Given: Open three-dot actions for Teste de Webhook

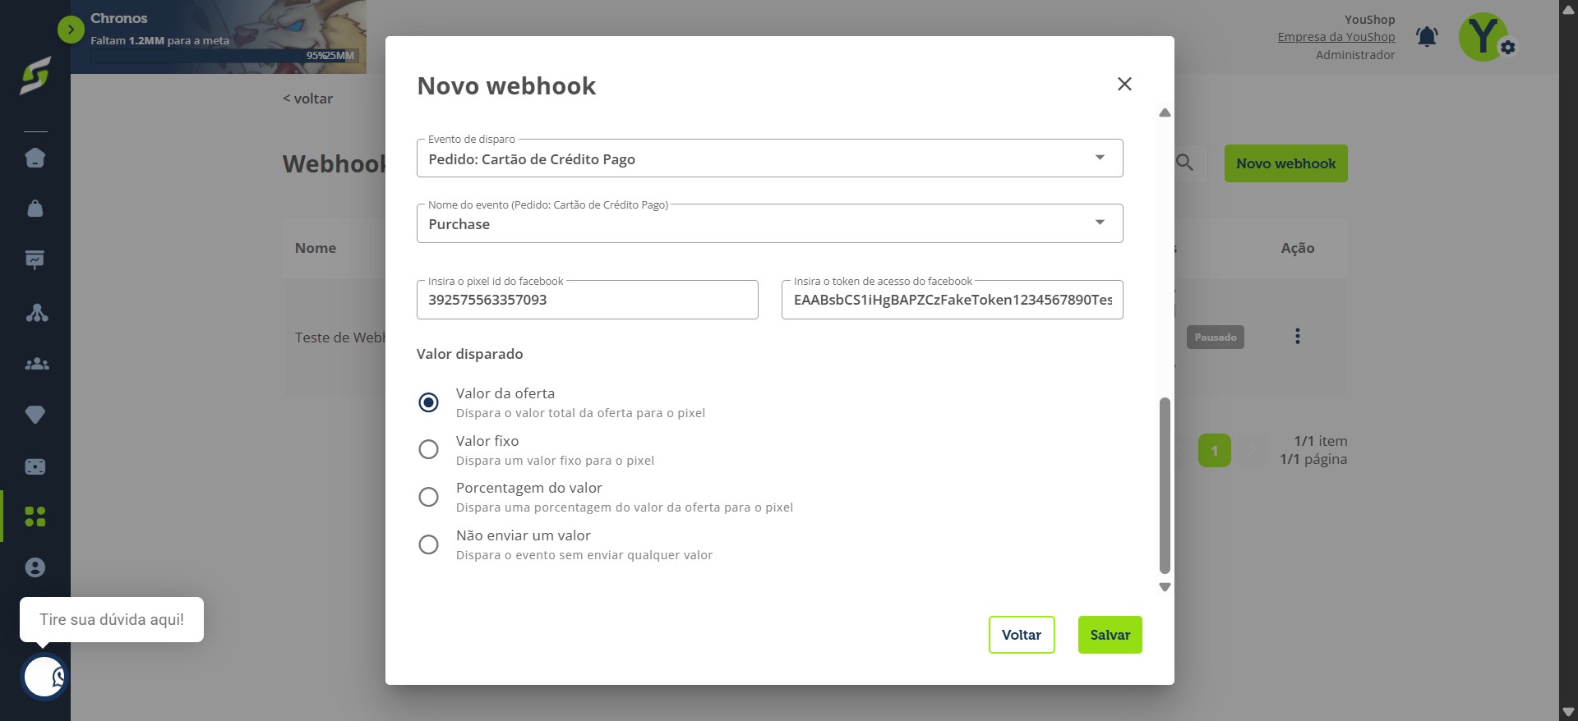Looking at the screenshot, I should (x=1298, y=336).
